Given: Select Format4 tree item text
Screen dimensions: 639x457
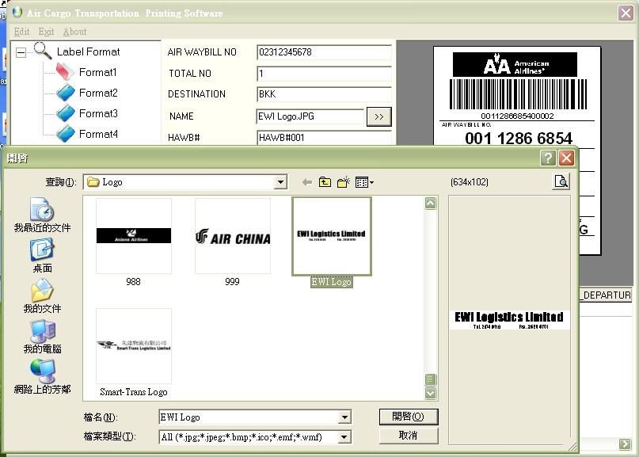Looking at the screenshot, I should (98, 134).
